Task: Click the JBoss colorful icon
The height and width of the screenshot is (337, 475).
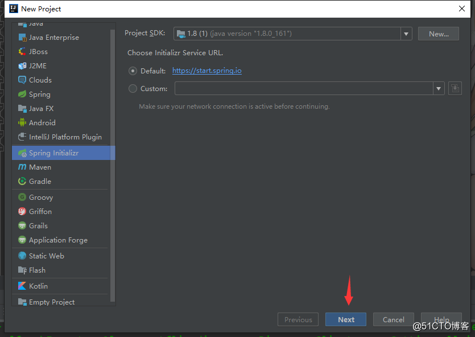Action: 22,52
